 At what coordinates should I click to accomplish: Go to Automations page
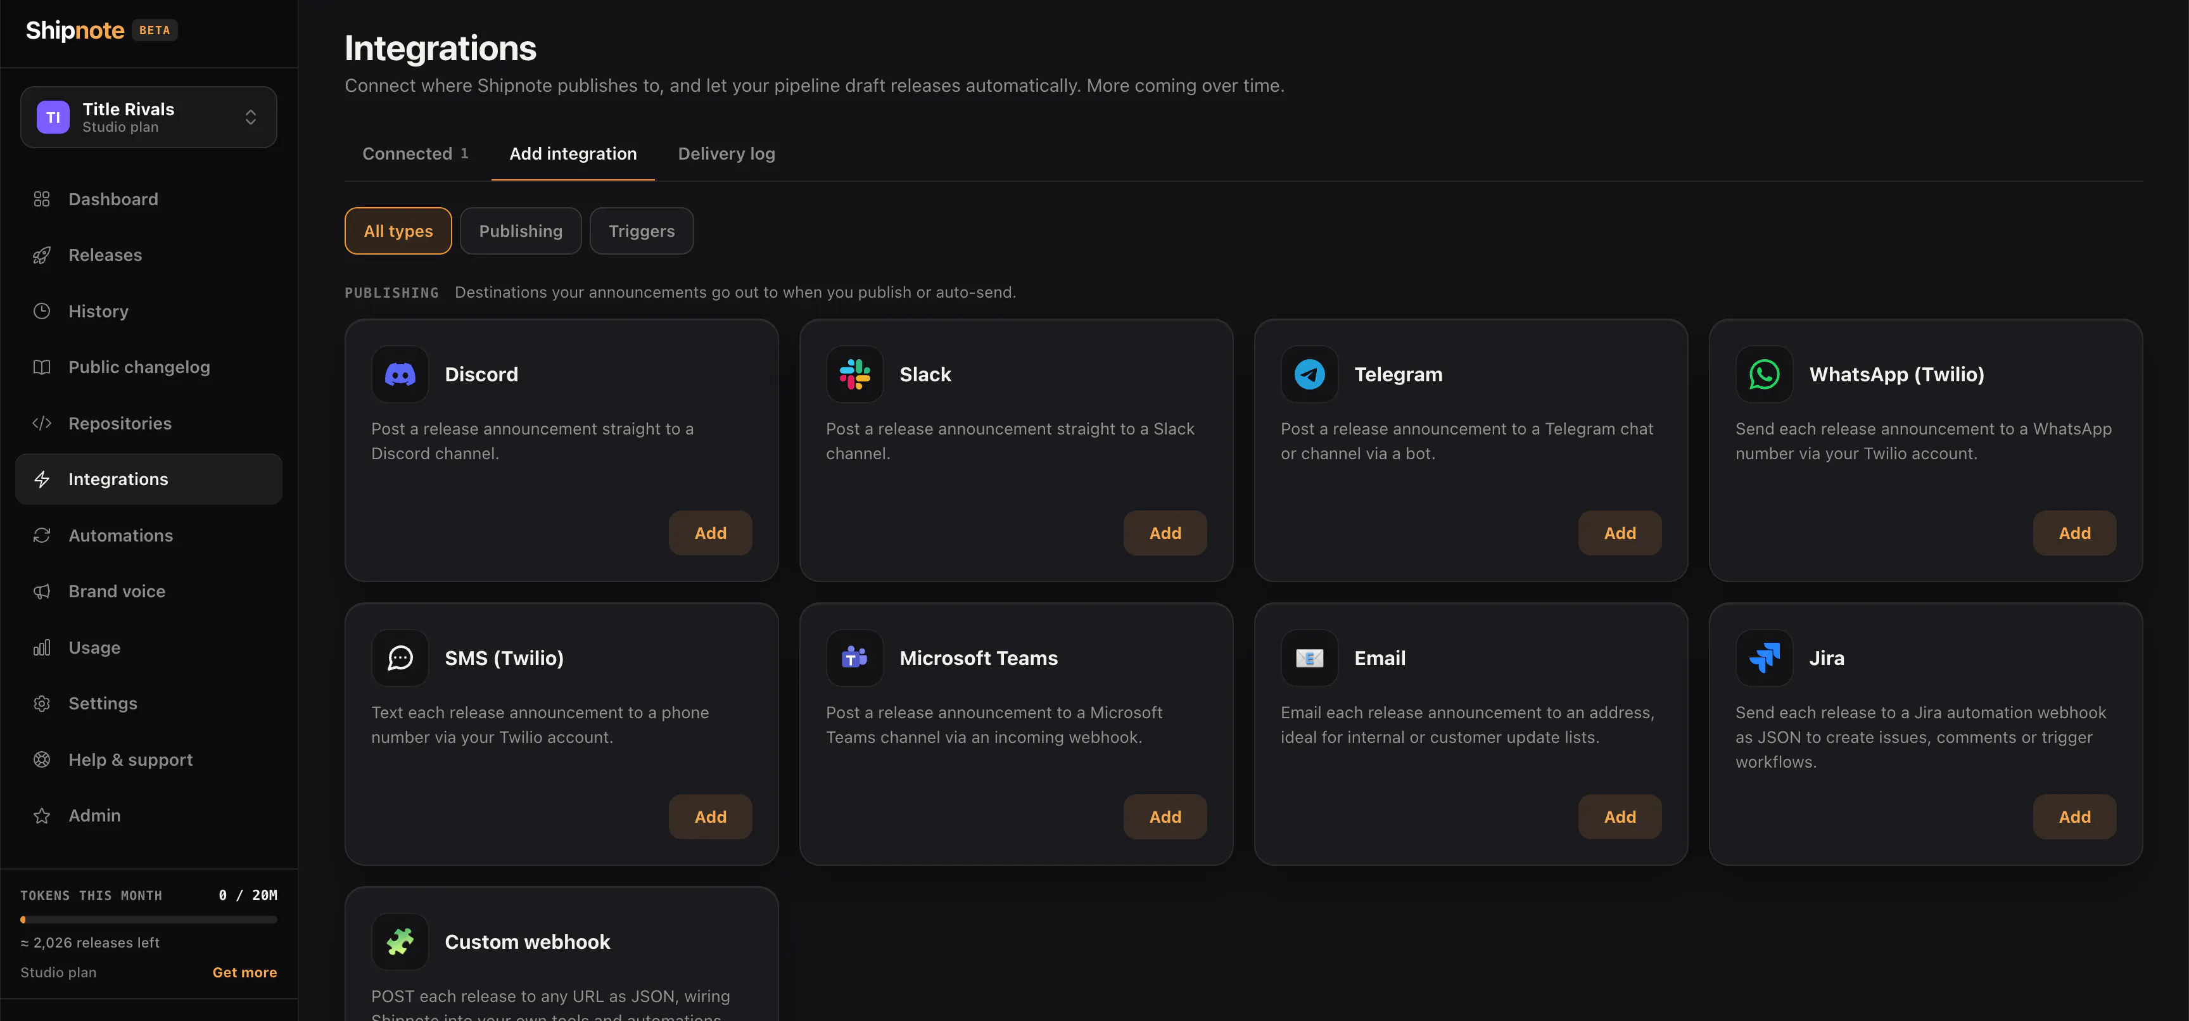click(x=149, y=535)
